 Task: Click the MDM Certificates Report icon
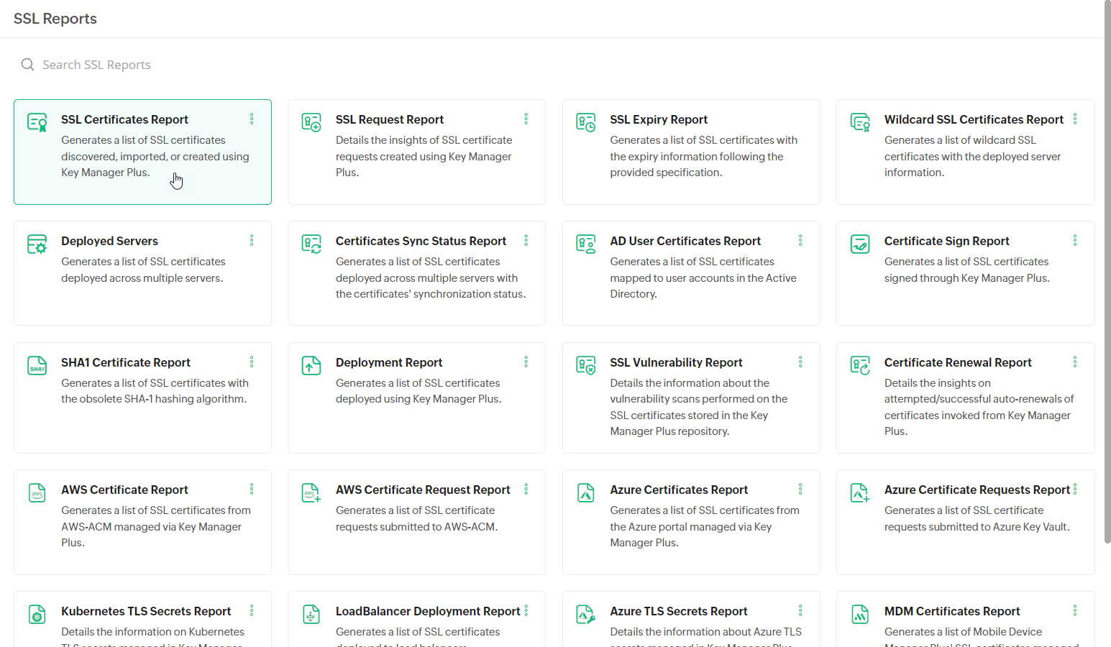click(x=860, y=614)
